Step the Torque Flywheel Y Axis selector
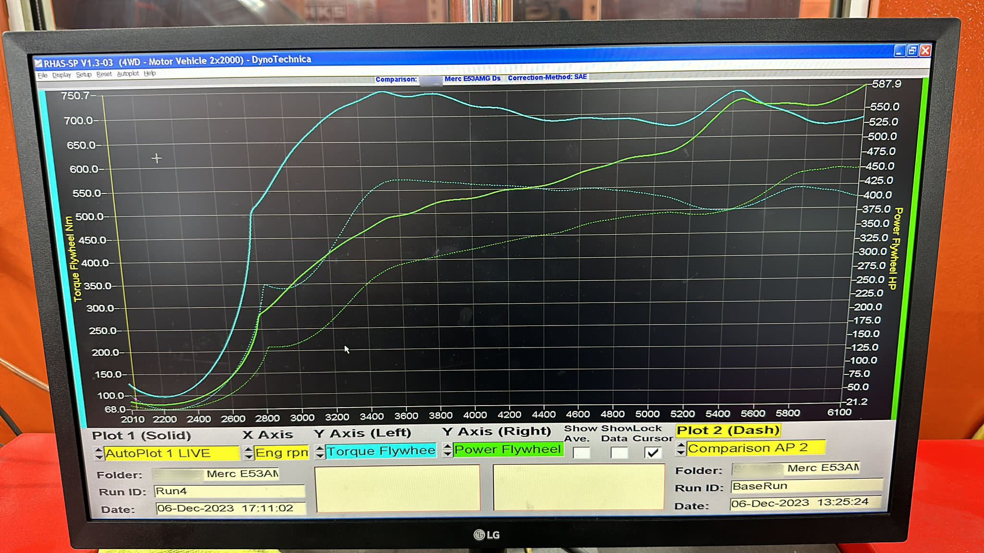 [320, 452]
